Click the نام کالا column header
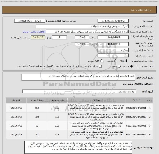The width and height of the screenshot is (159, 154). click(97, 100)
